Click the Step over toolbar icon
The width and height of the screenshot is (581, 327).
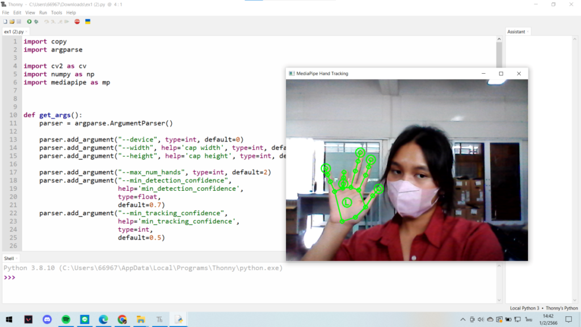(x=47, y=22)
